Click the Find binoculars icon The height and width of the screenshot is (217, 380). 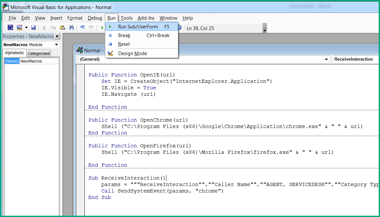coord(72,28)
